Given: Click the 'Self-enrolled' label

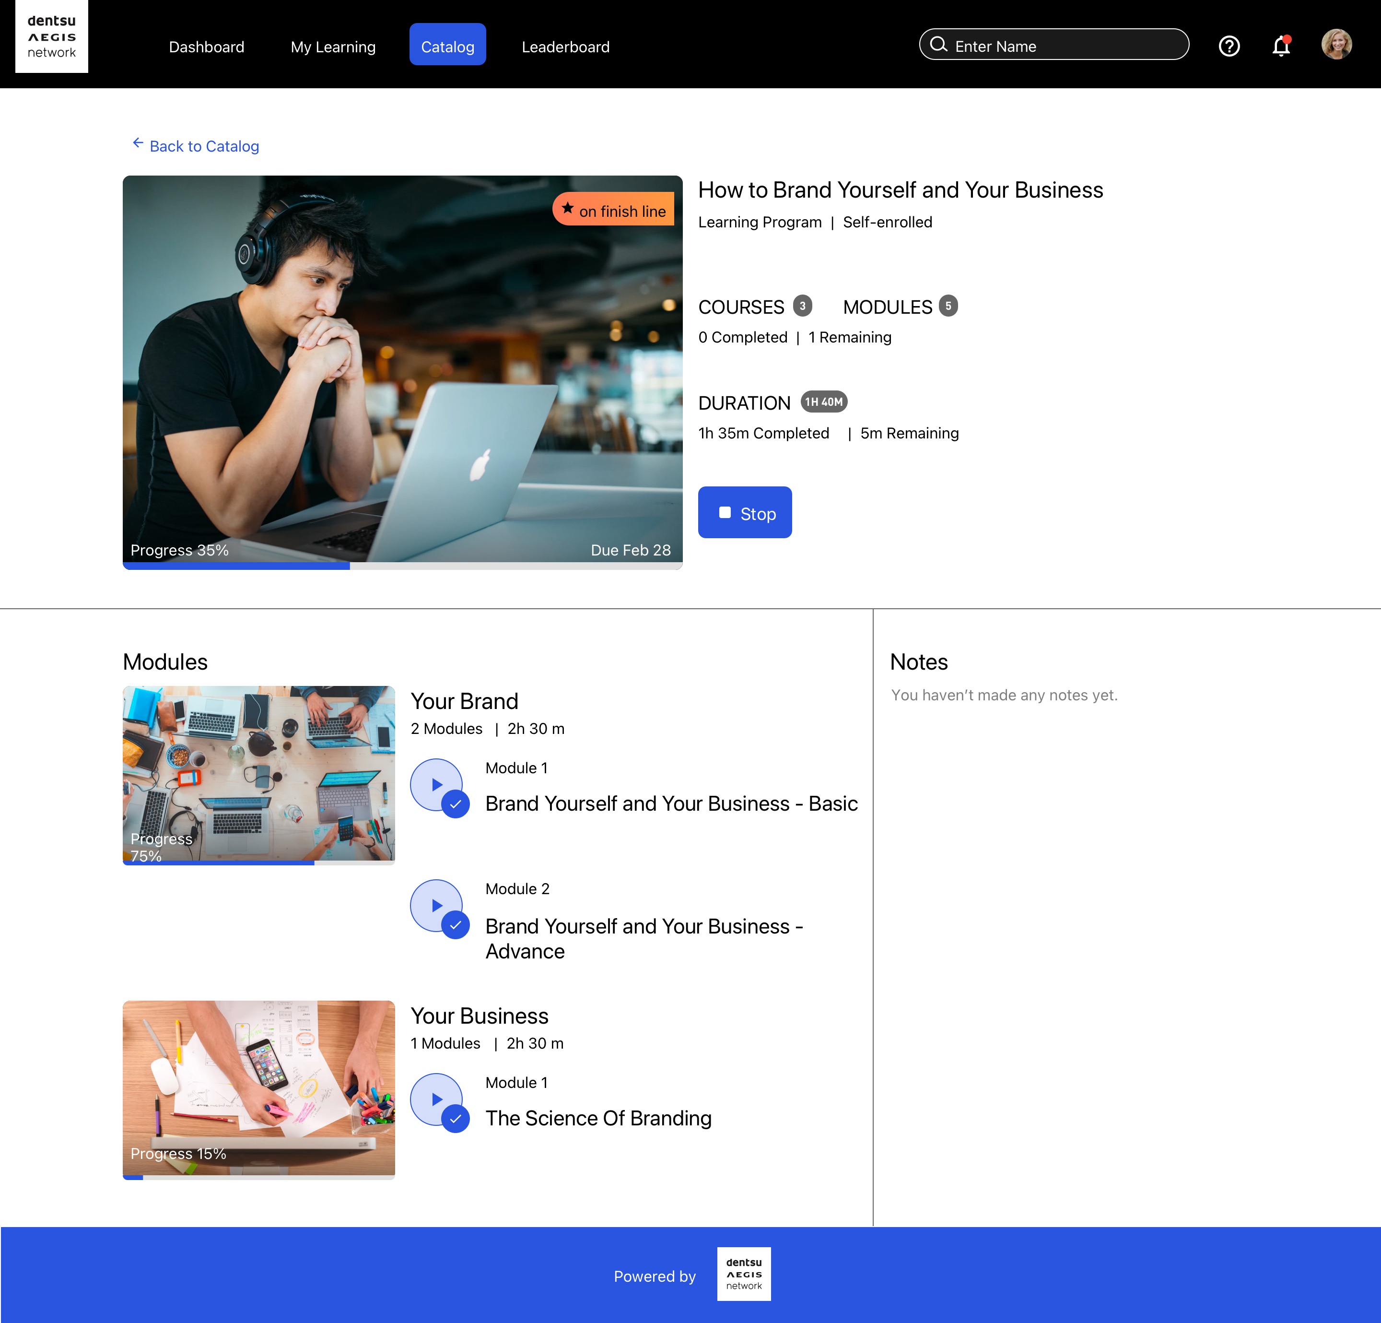Looking at the screenshot, I should click(x=887, y=222).
